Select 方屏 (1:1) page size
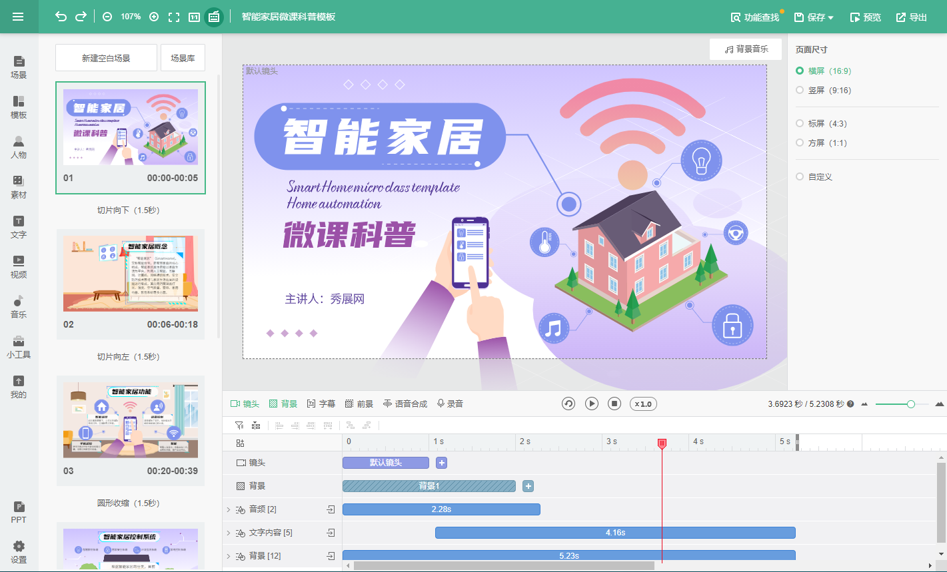 coord(822,143)
